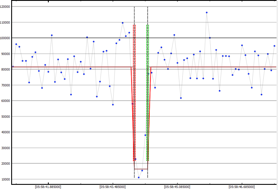The width and height of the screenshot is (278, 190).
Task: Click the 10000 y-axis label
Action: click(5, 179)
